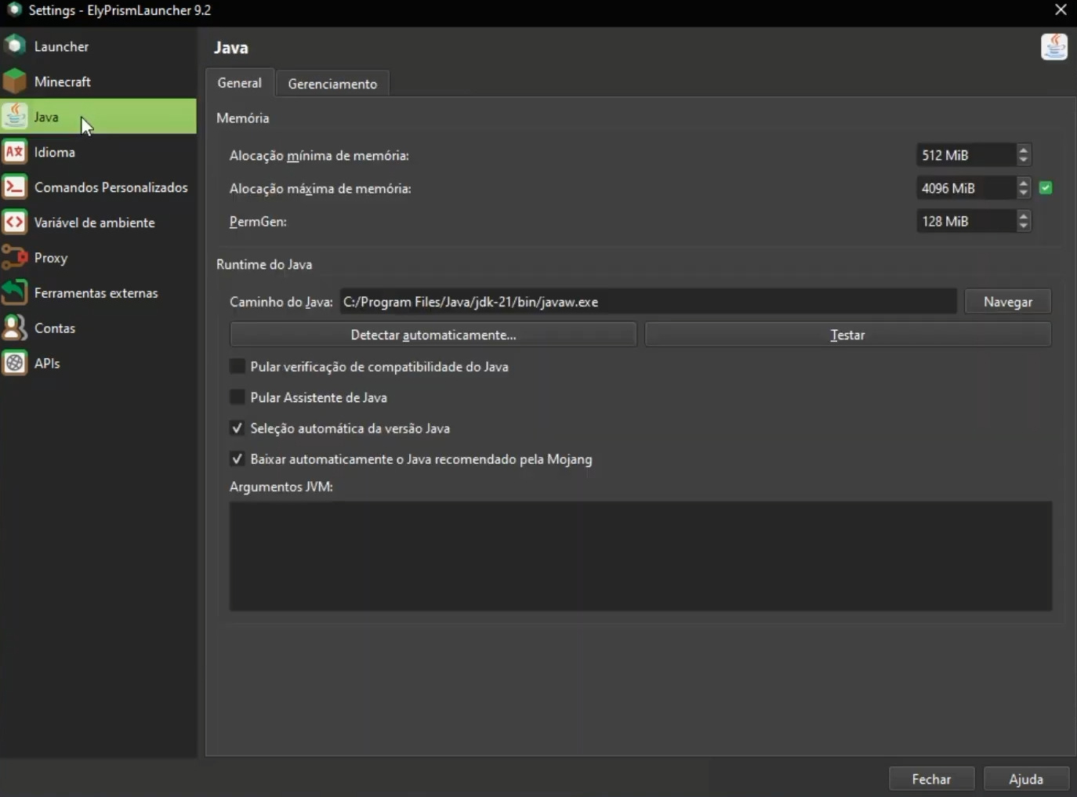The image size is (1077, 797).
Task: Open the Idioma settings page
Action: click(98, 151)
